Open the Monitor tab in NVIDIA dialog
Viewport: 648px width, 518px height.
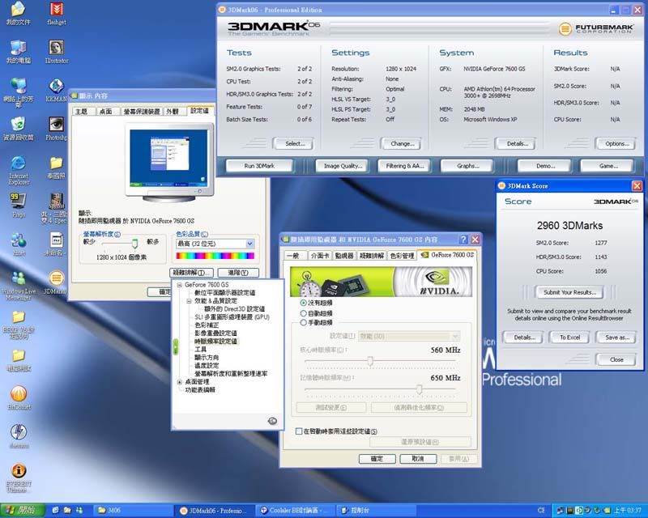click(344, 256)
